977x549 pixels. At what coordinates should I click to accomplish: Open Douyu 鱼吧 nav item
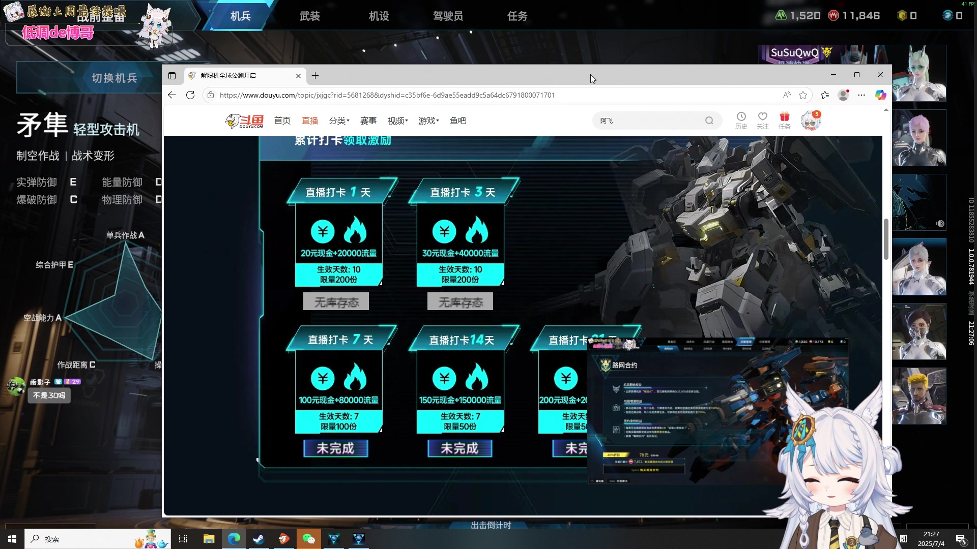pos(458,120)
